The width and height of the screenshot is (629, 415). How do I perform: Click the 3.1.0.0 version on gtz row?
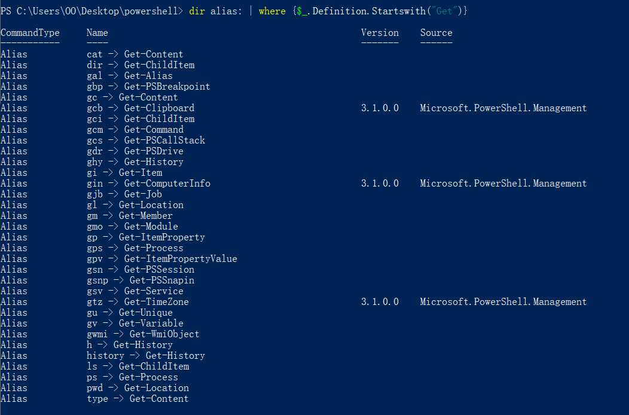tap(380, 302)
